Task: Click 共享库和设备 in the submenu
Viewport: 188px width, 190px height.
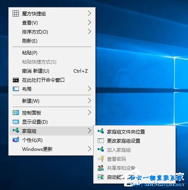Action: point(134,168)
